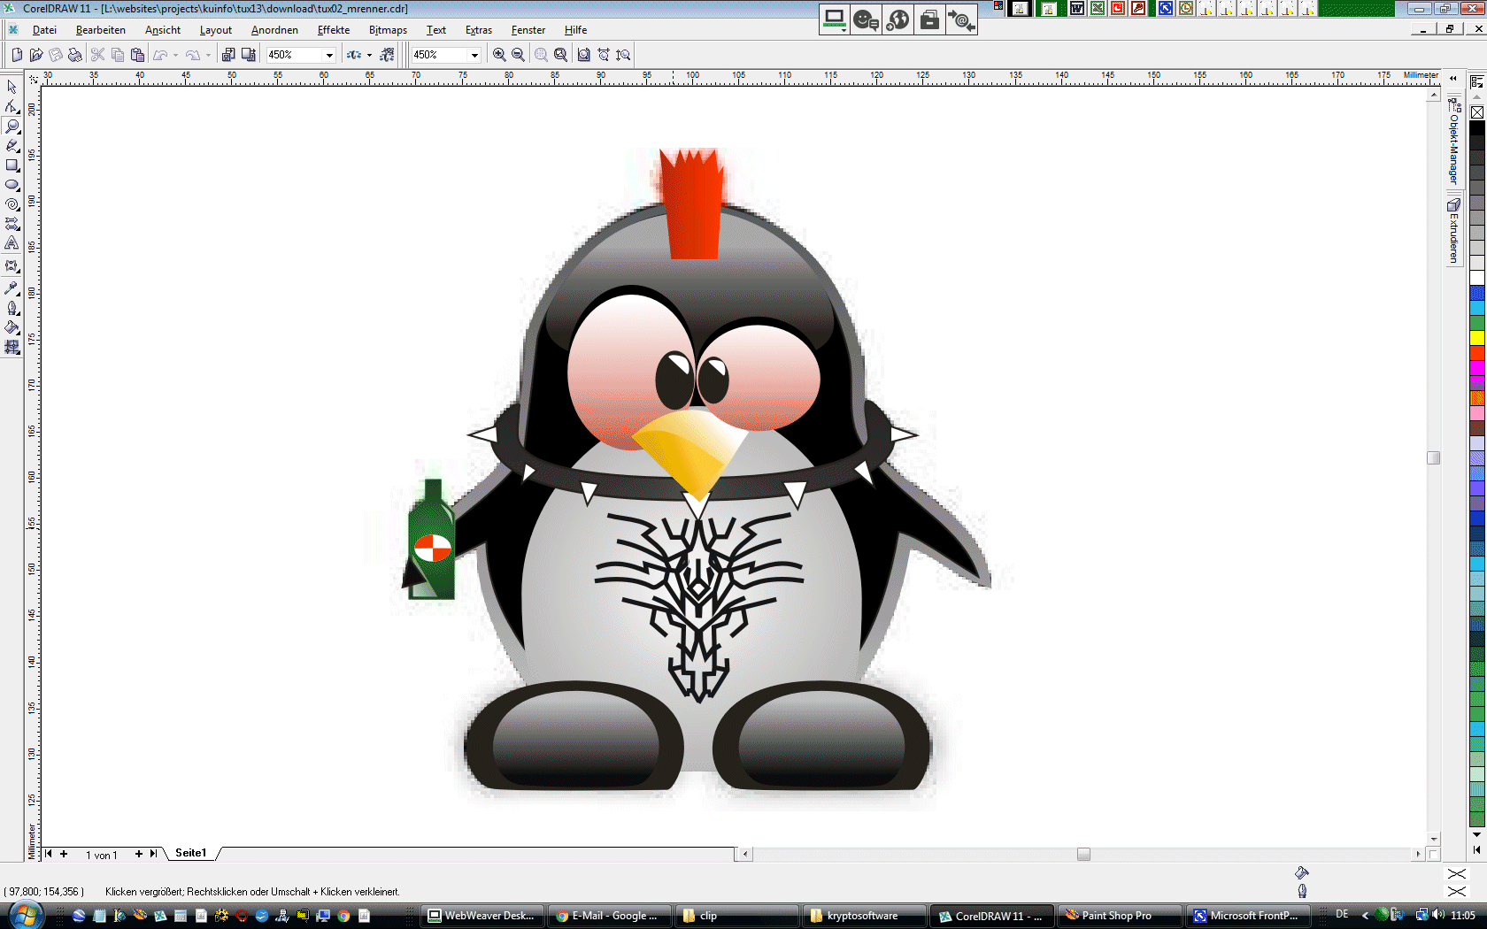Click the system tray clock 11:05
1487x929 pixels.
click(x=1463, y=916)
